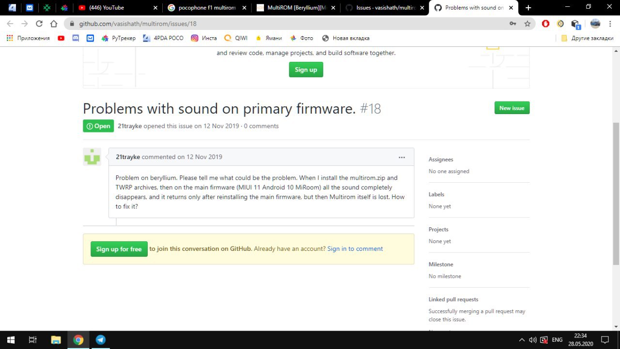Viewport: 620px width, 349px height.
Task: Click the Open issue status badge
Action: [x=98, y=126]
